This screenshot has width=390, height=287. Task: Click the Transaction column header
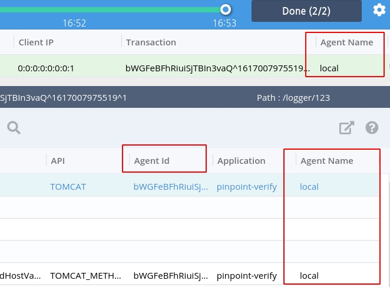[151, 42]
